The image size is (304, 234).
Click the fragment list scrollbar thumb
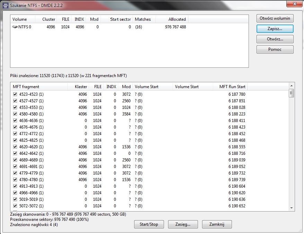click(291, 93)
